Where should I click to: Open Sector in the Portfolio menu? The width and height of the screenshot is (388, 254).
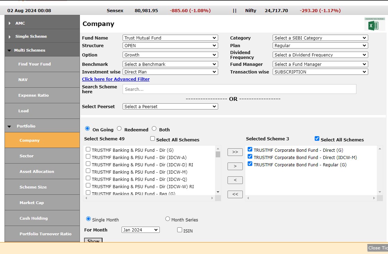point(26,156)
